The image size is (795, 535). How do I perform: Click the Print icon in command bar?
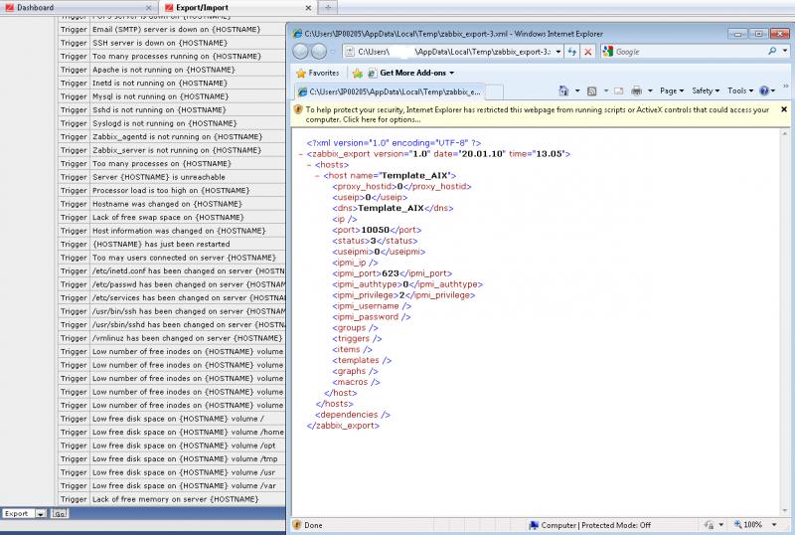tap(636, 90)
